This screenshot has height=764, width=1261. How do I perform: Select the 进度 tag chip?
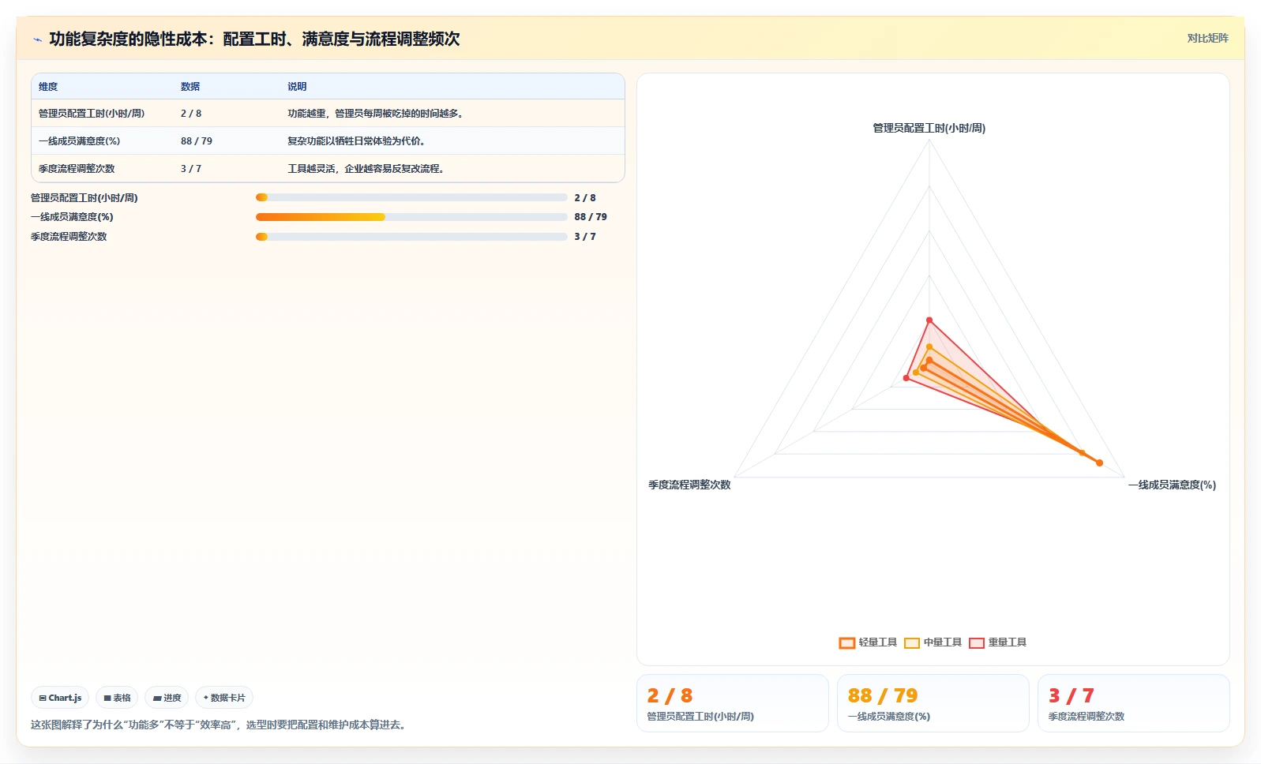coord(167,698)
